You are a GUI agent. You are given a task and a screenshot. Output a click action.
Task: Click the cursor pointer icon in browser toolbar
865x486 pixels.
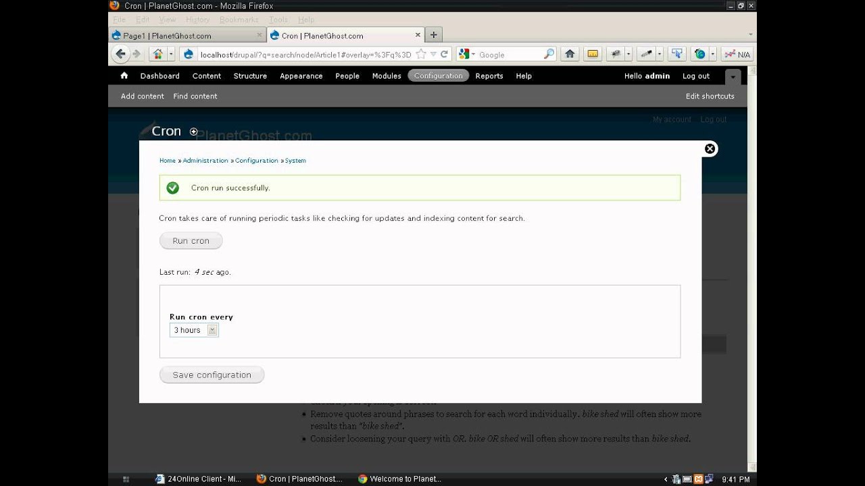coord(677,54)
